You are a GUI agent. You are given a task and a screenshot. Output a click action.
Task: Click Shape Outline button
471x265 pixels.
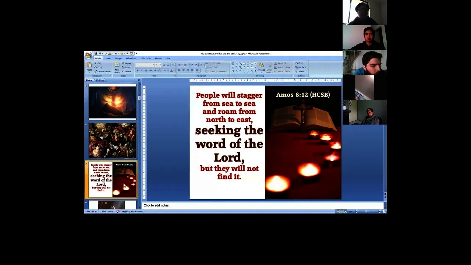pos(283,67)
